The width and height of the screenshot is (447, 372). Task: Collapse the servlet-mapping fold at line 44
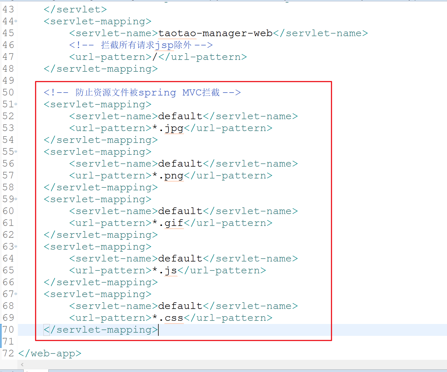pyautogui.click(x=16, y=21)
